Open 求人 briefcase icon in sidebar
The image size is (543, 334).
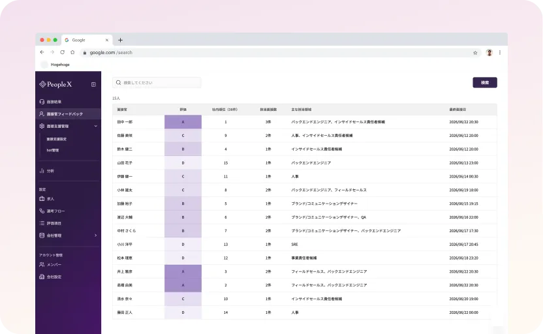(42, 199)
